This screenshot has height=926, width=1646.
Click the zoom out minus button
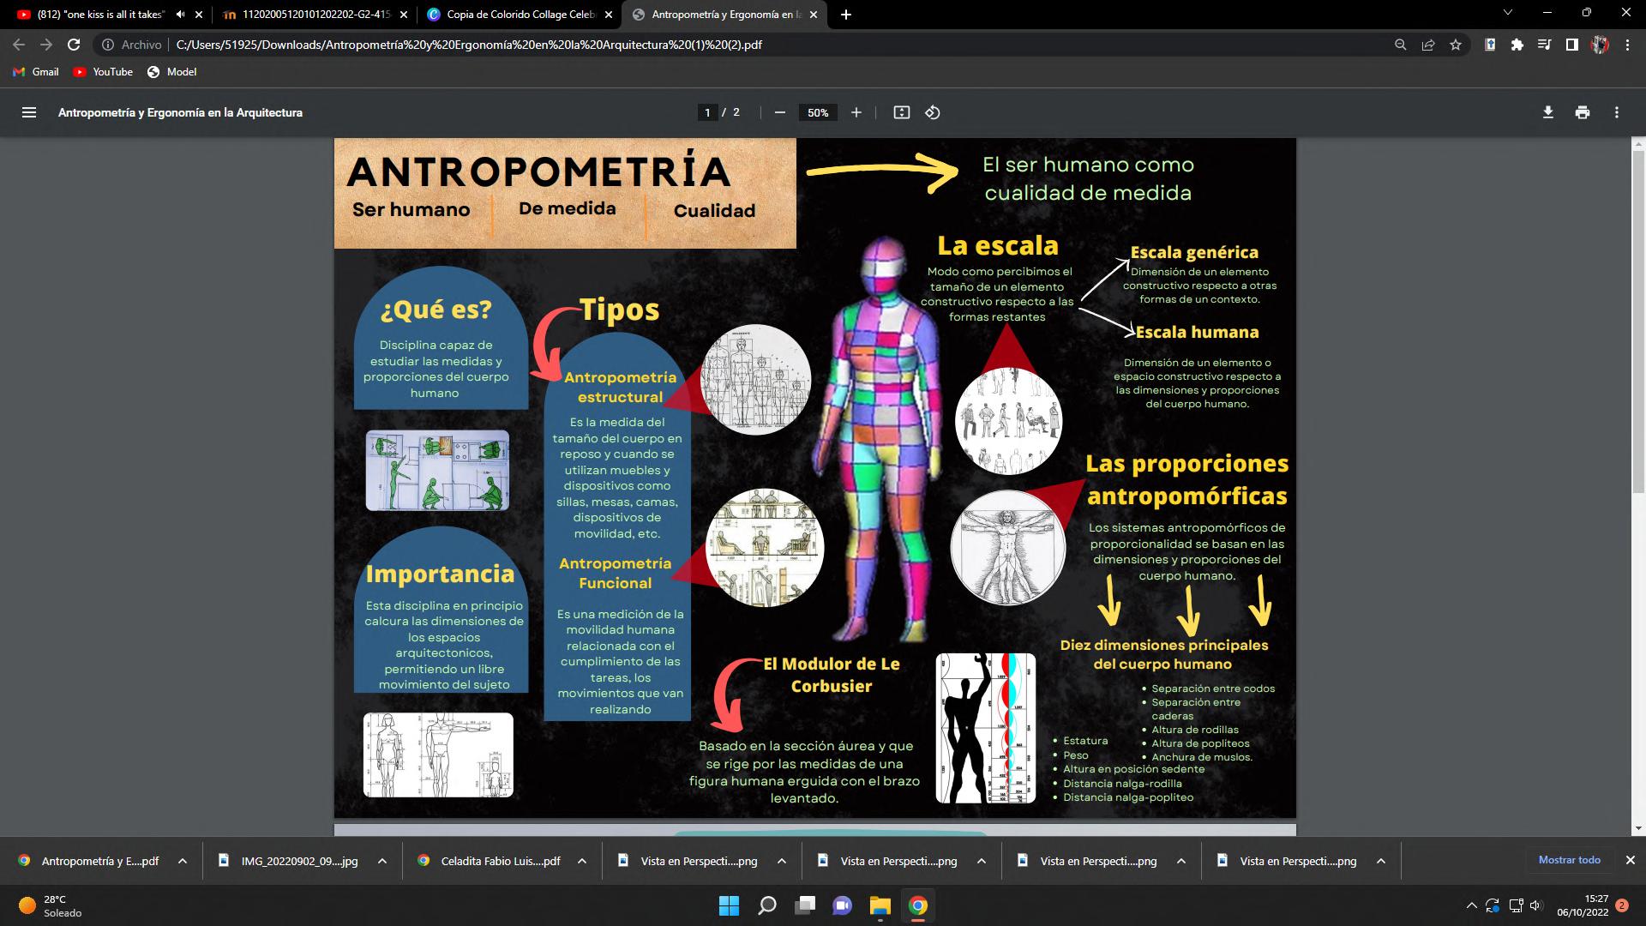779,112
